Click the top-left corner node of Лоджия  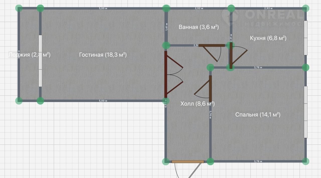[x=19, y=8]
